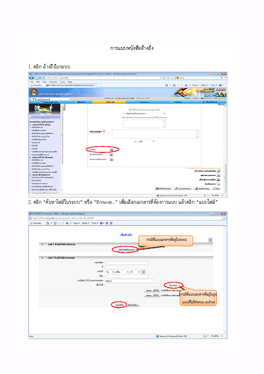Switch to the รายงาน navigation tab
Screen dimensions: 264x374
point(176,102)
